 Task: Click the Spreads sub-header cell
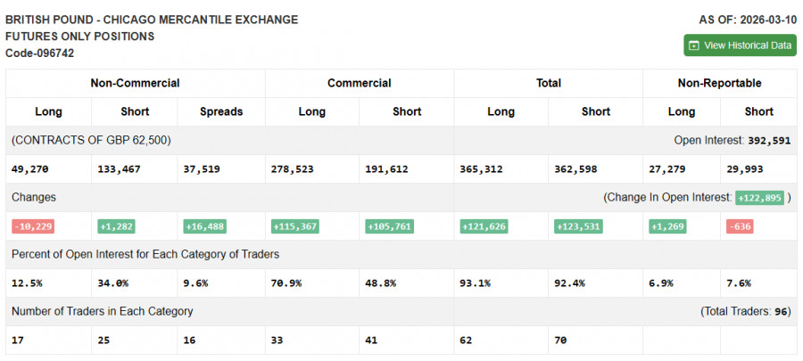coord(221,111)
